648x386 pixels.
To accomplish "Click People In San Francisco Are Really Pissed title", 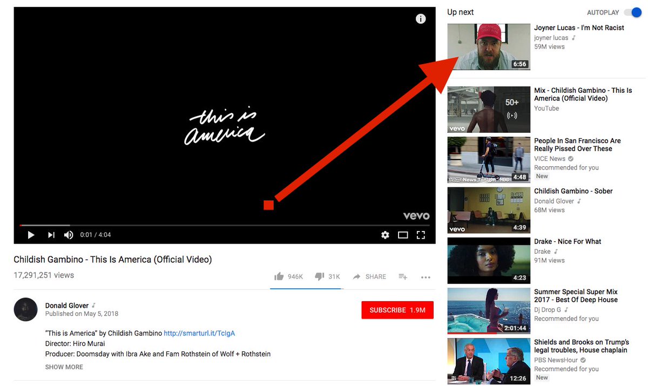I will [577, 145].
